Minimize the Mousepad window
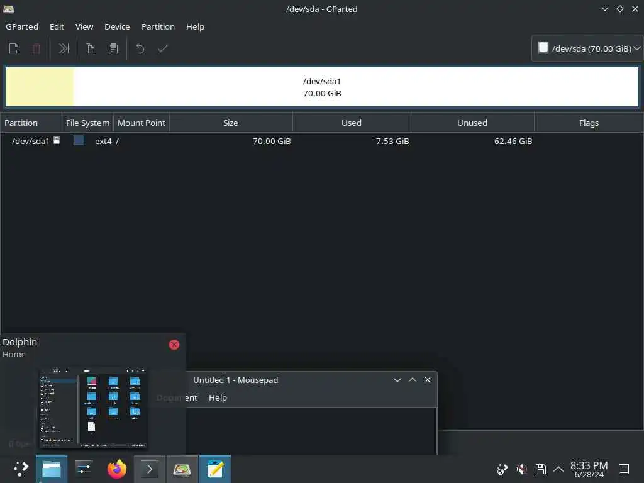This screenshot has height=483, width=644. pyautogui.click(x=397, y=380)
